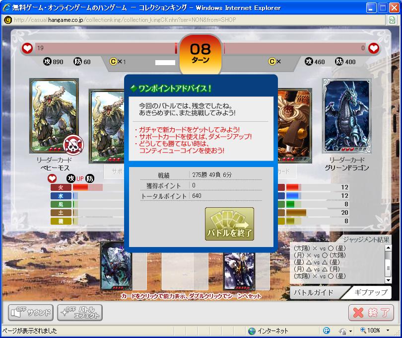
Task: Toggle the バトルエフェクト OFF button
Action: click(80, 313)
